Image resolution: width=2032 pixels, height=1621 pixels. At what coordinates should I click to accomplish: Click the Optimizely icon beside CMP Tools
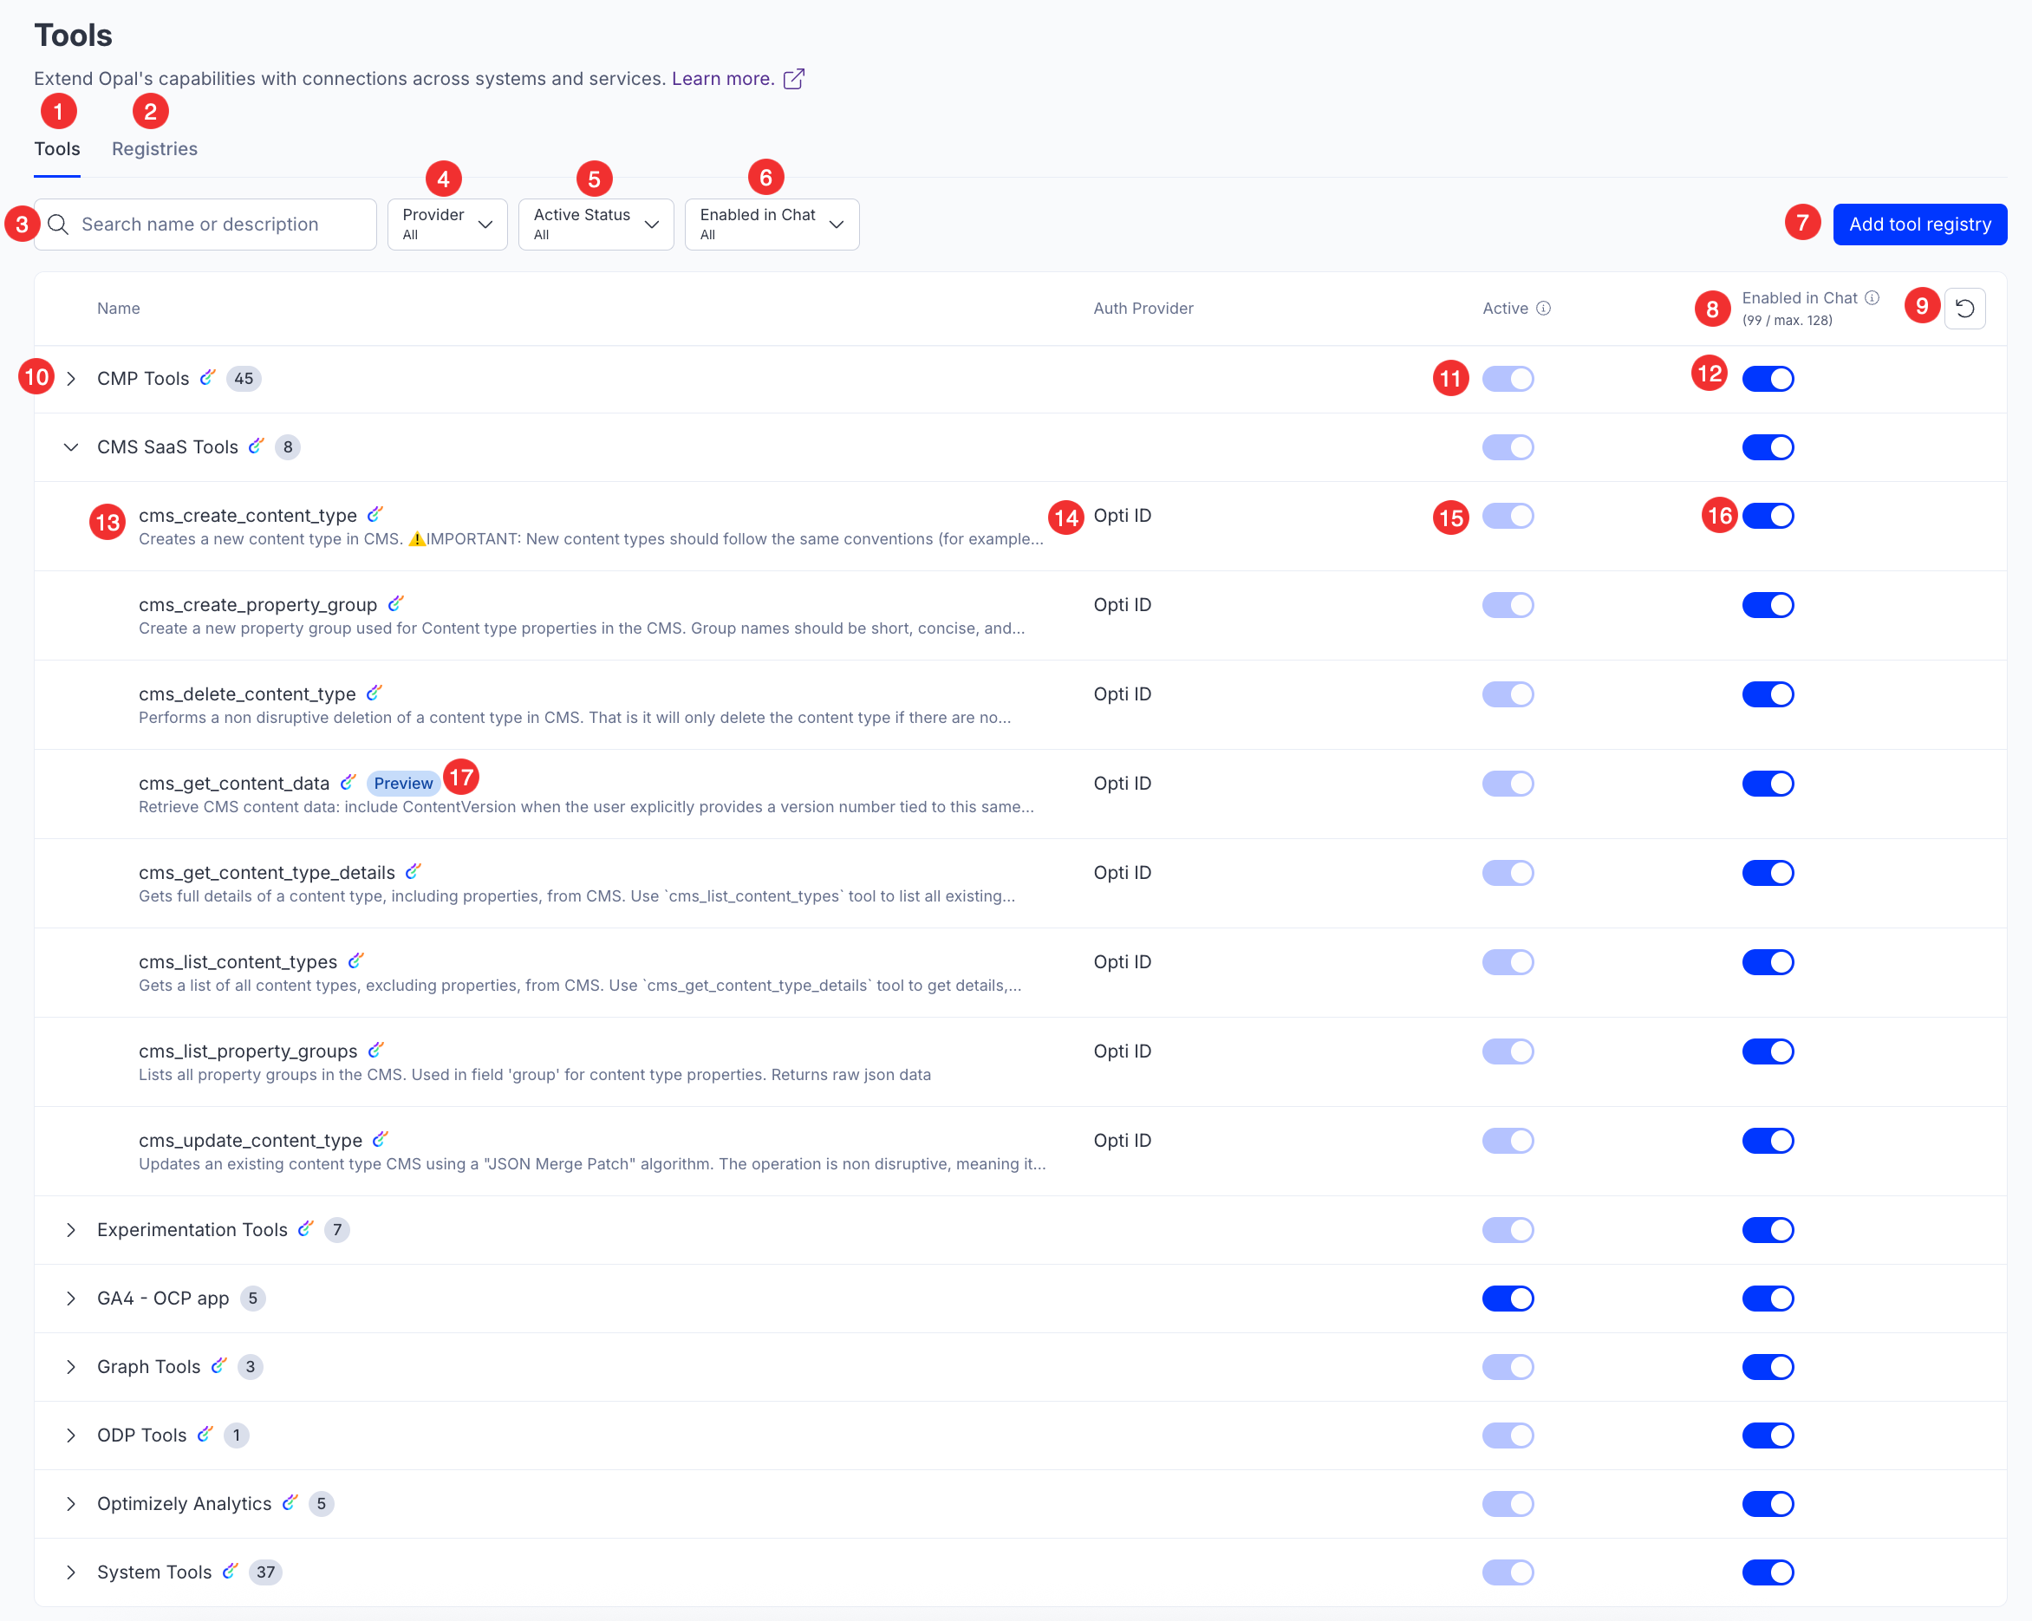(207, 377)
